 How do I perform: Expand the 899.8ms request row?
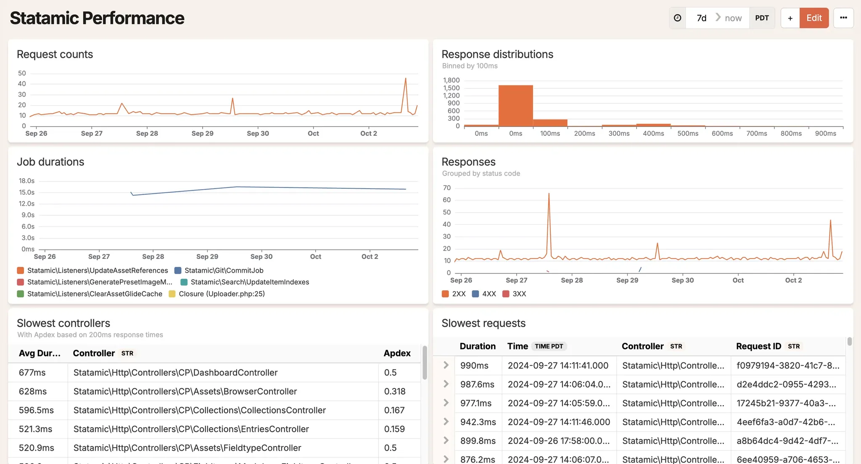point(446,440)
